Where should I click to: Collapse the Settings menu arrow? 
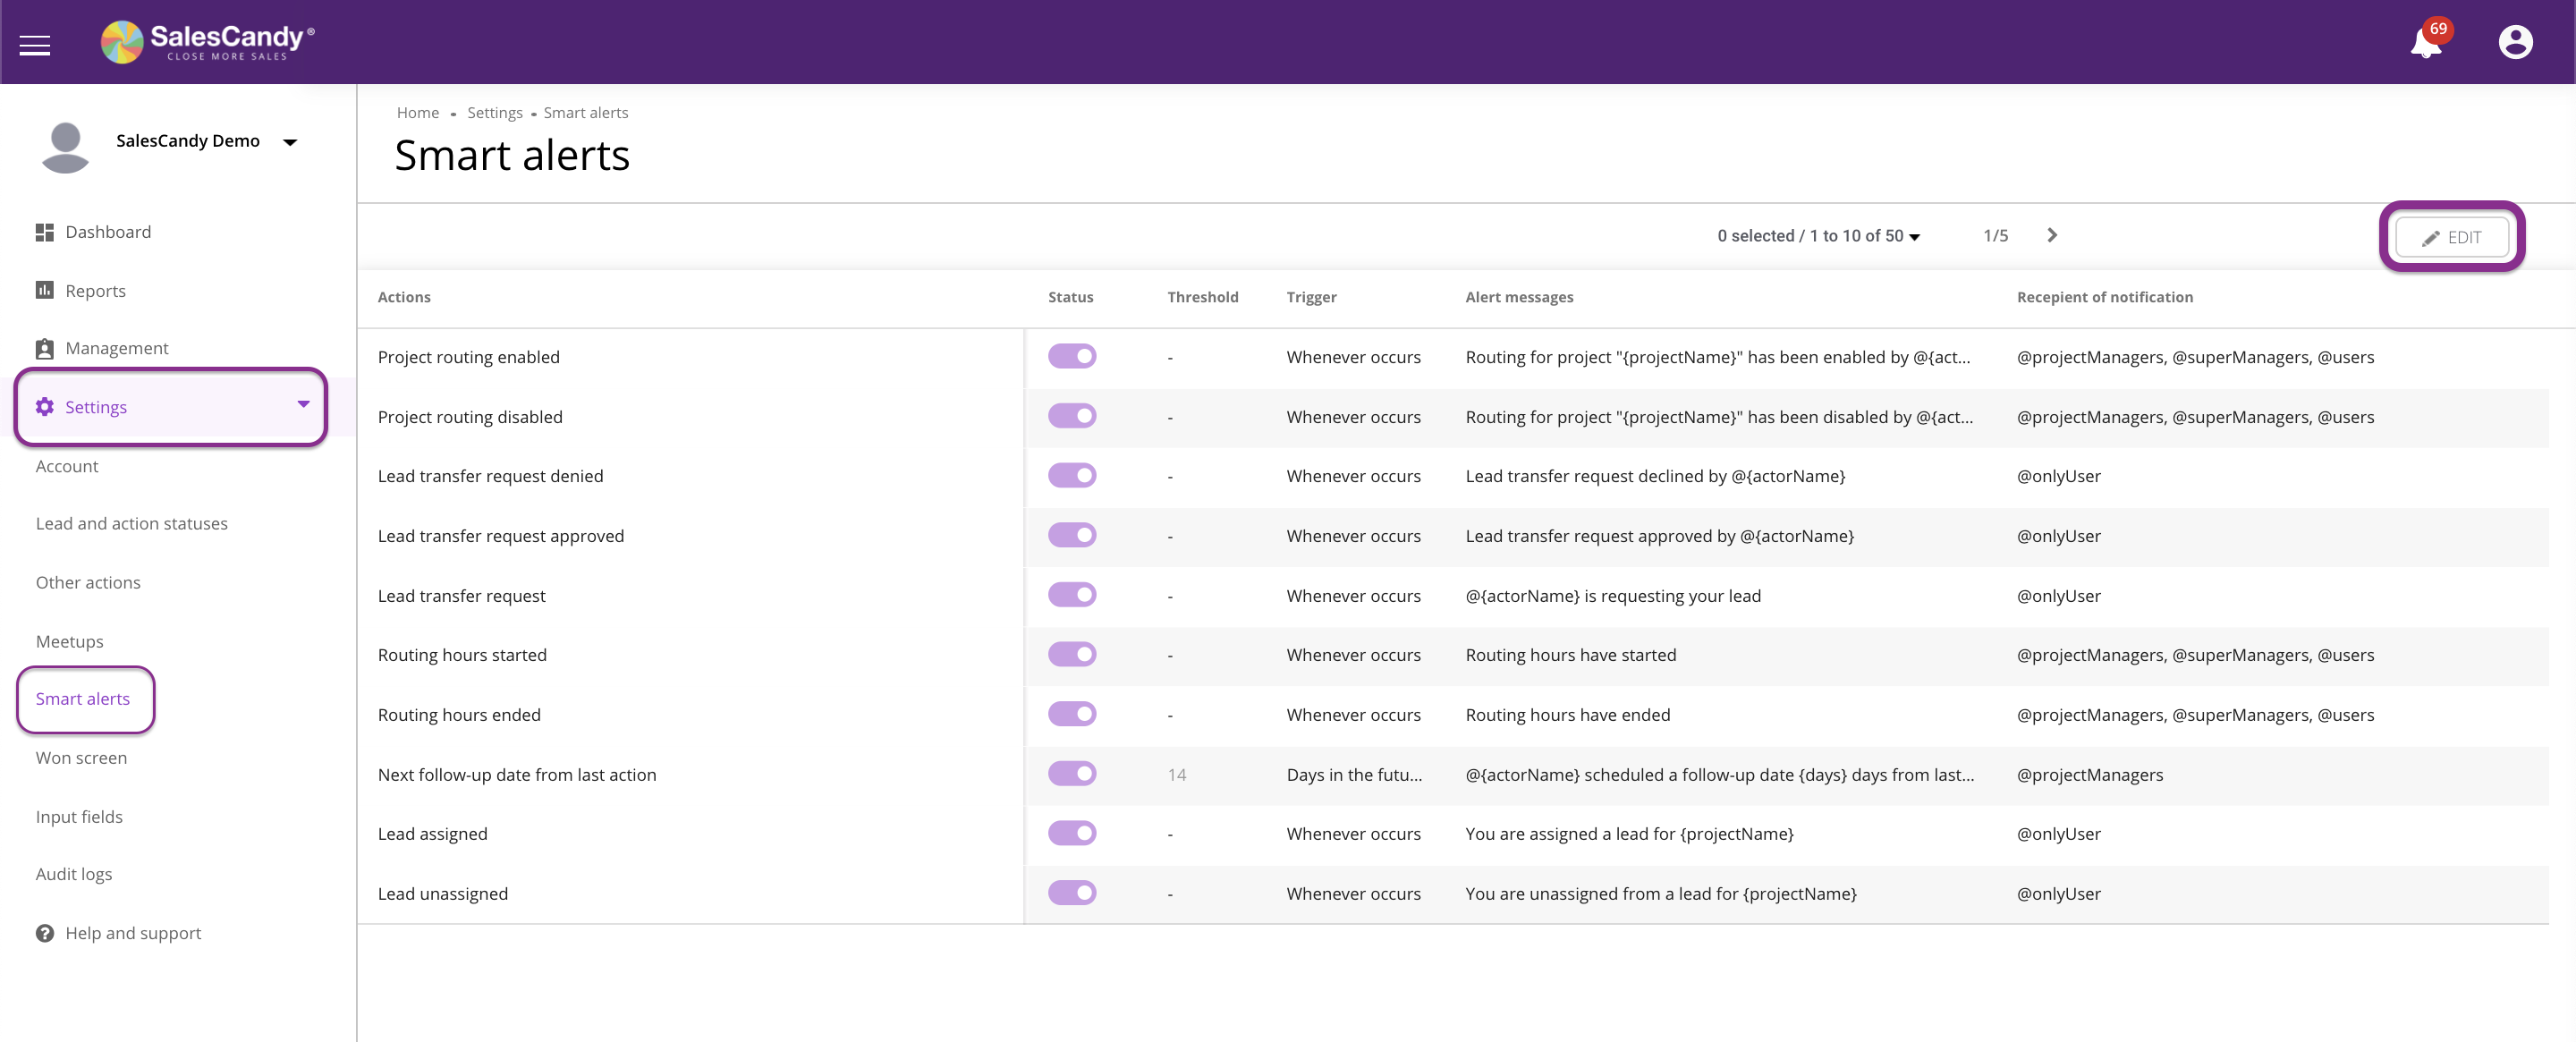click(303, 405)
